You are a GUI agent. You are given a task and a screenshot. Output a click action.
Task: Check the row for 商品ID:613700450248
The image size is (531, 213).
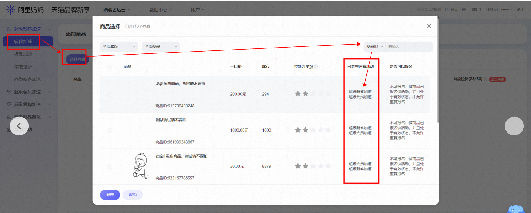point(110,94)
